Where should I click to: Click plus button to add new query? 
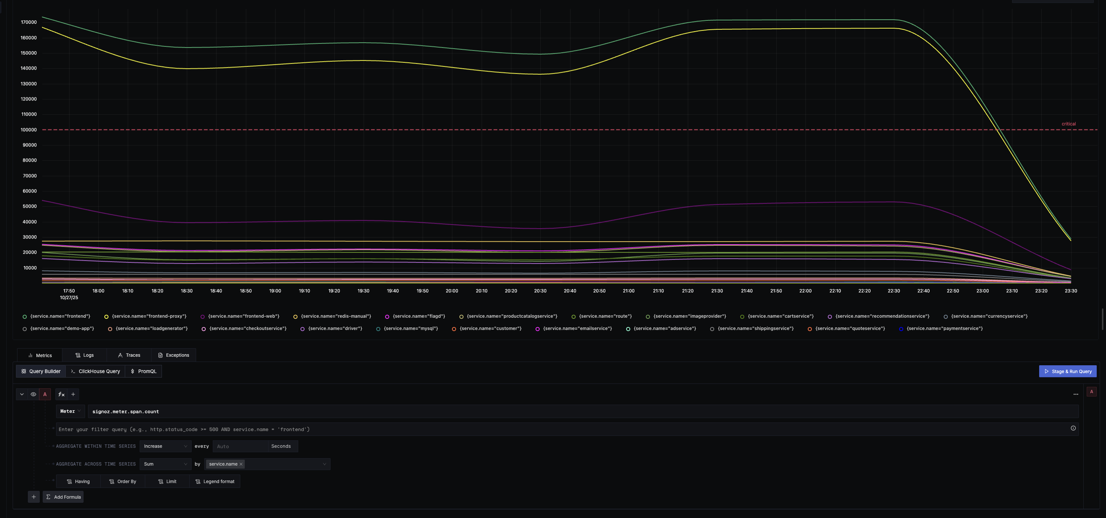[33, 497]
